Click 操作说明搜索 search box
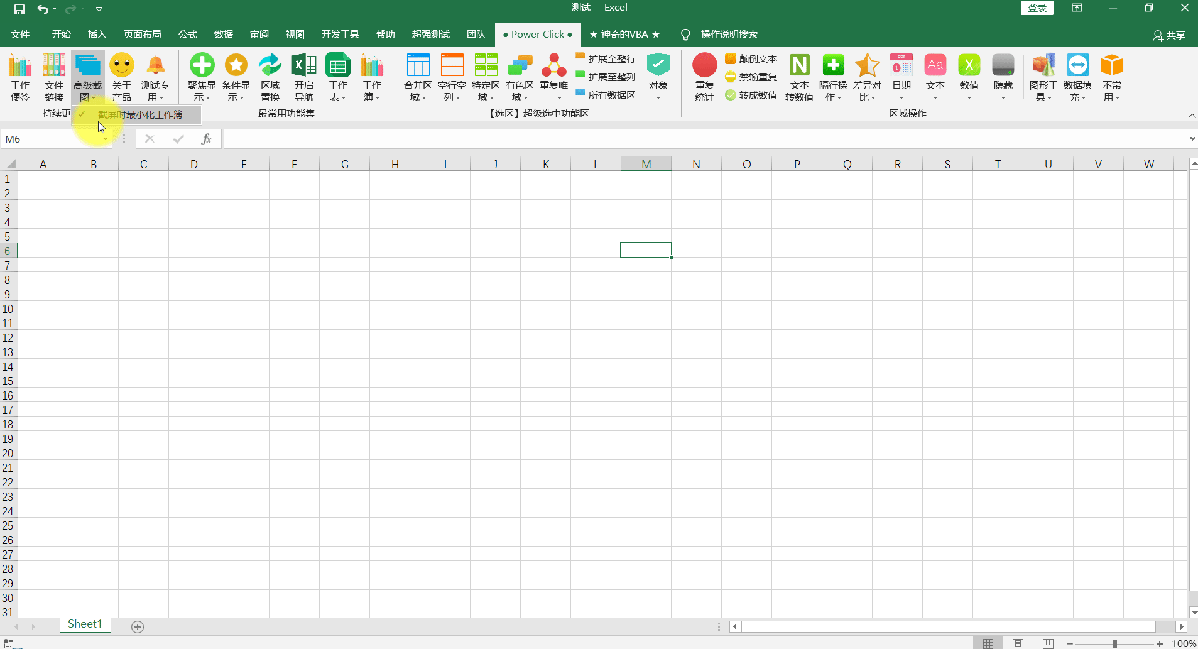Screen dimensions: 1198x649 pos(729,35)
